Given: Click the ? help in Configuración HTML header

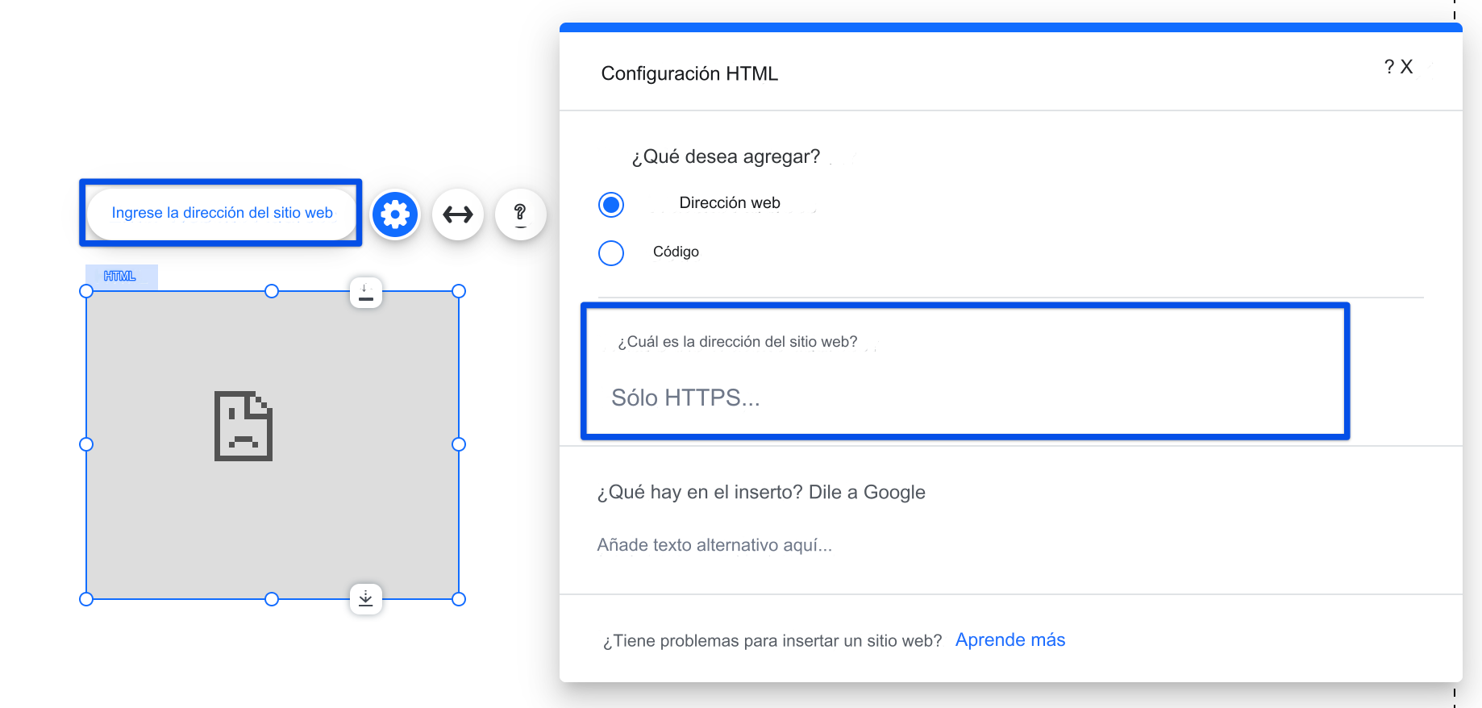Looking at the screenshot, I should (1389, 67).
